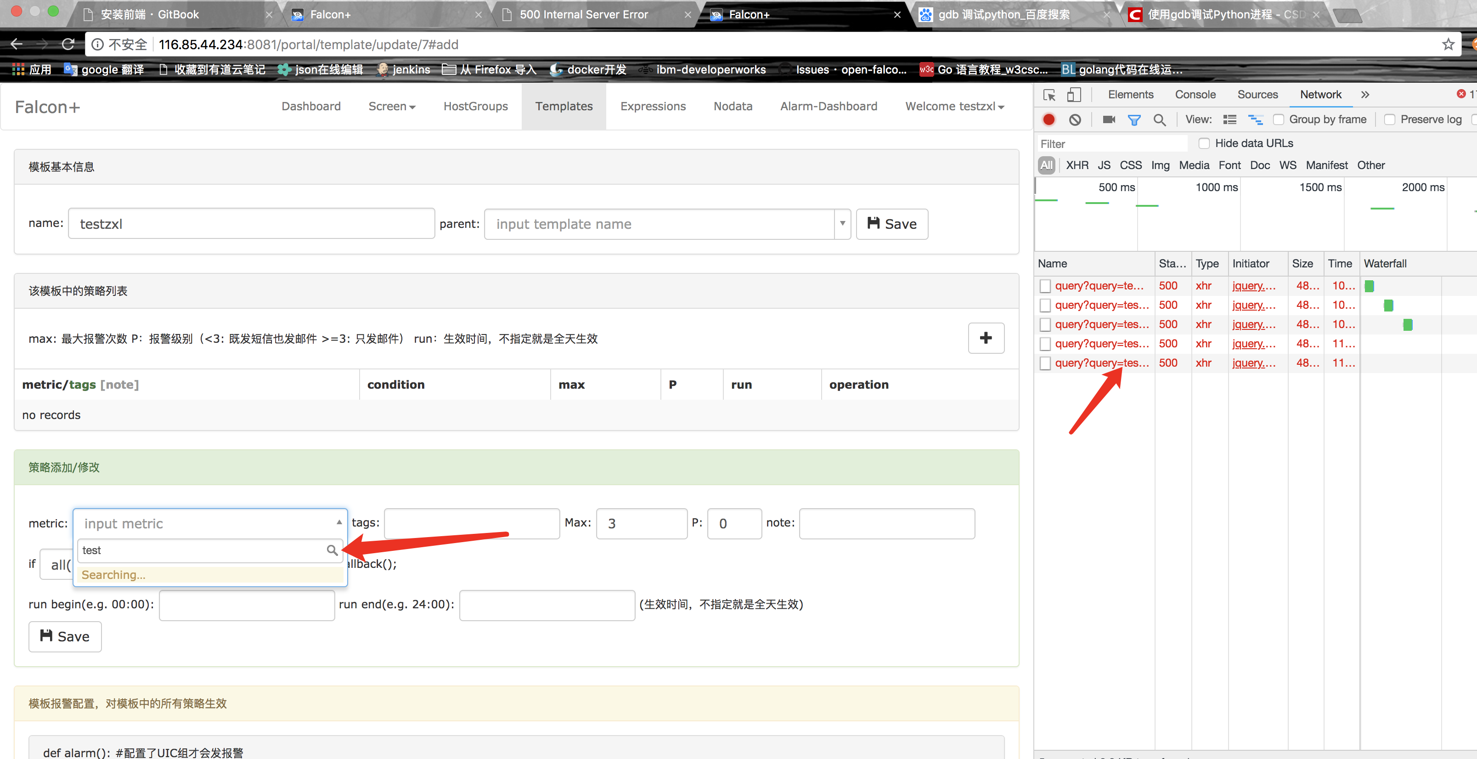Toggle the device toolbar icon
This screenshot has width=1477, height=759.
tap(1073, 95)
